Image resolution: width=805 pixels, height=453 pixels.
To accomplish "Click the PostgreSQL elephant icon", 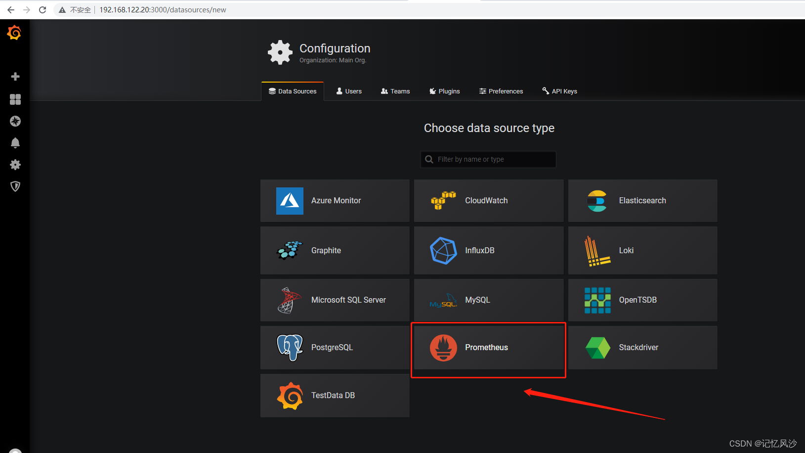I will click(x=290, y=348).
